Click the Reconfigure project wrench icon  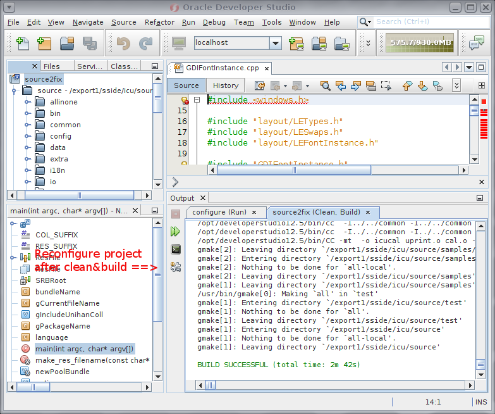tap(176, 267)
